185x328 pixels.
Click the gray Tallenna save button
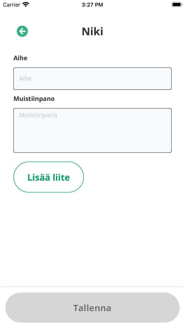tap(92, 308)
